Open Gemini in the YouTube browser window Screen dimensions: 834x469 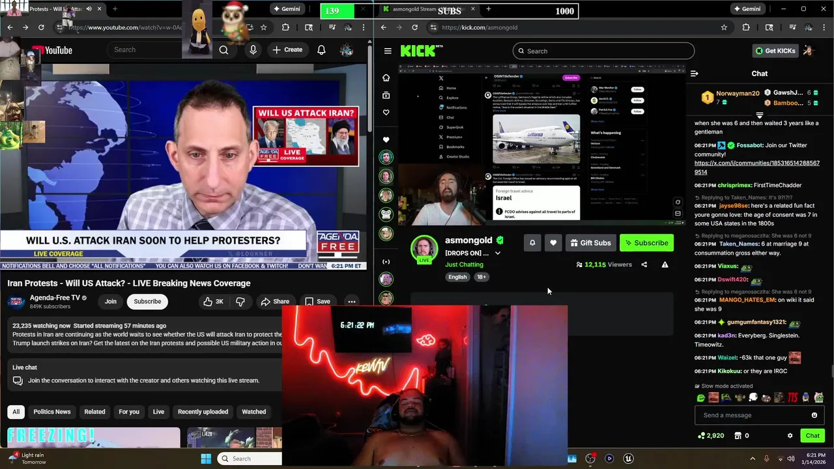pos(286,9)
